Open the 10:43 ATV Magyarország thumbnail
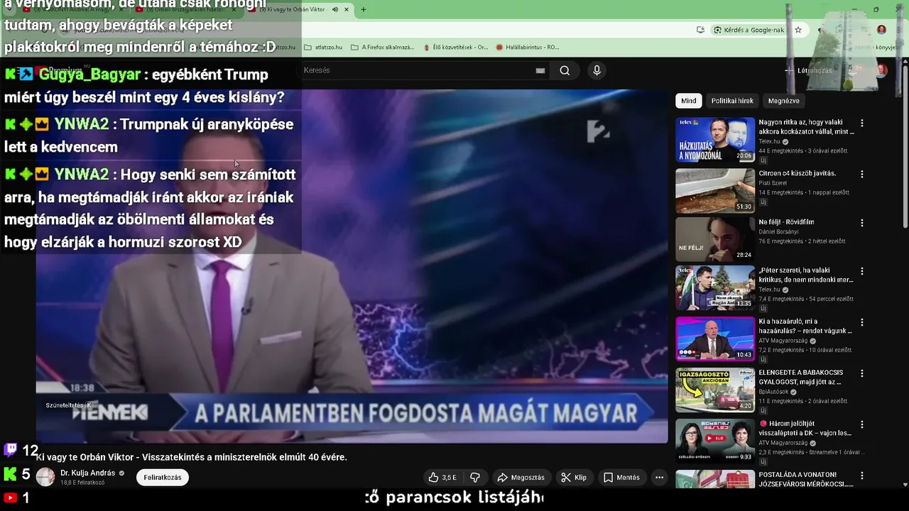This screenshot has height=511, width=909. (x=715, y=339)
